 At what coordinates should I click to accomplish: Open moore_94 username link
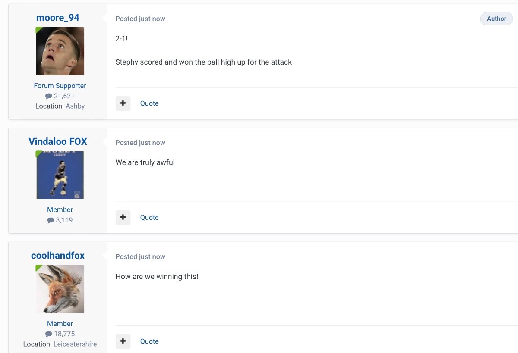[58, 18]
